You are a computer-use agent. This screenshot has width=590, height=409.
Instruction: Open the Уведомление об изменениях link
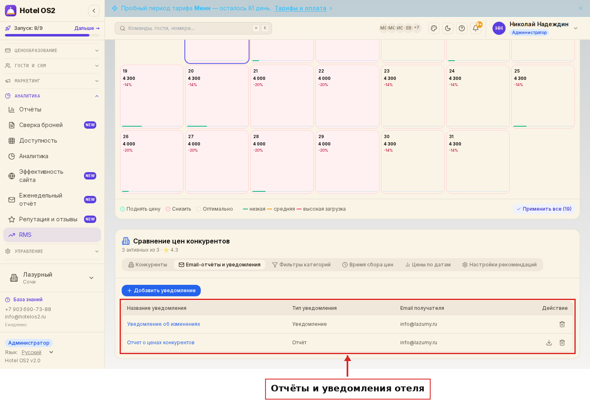(x=163, y=324)
